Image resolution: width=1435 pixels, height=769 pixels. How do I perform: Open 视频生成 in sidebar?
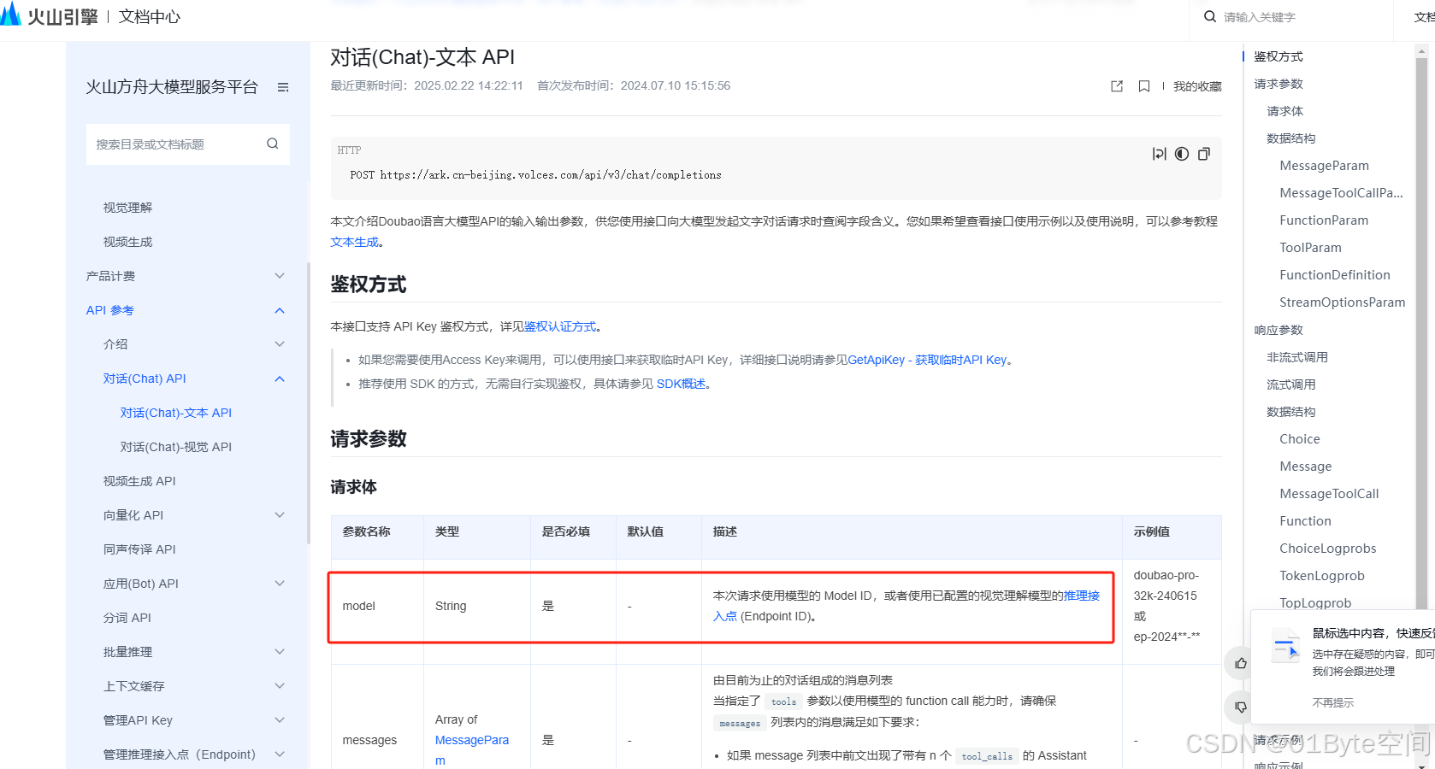pyautogui.click(x=127, y=242)
